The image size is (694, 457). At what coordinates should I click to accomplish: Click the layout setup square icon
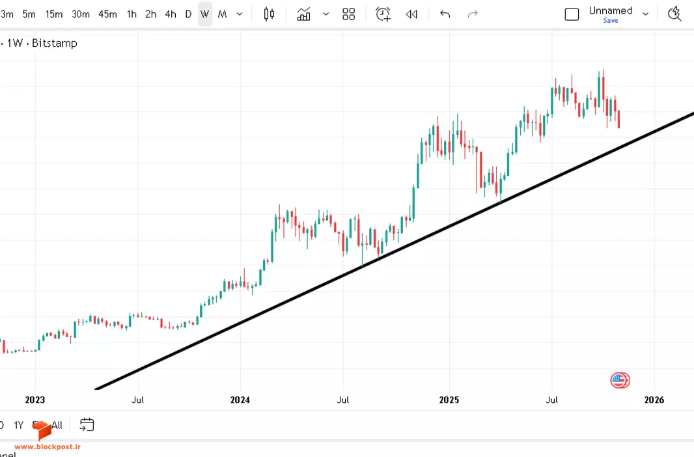tap(572, 14)
